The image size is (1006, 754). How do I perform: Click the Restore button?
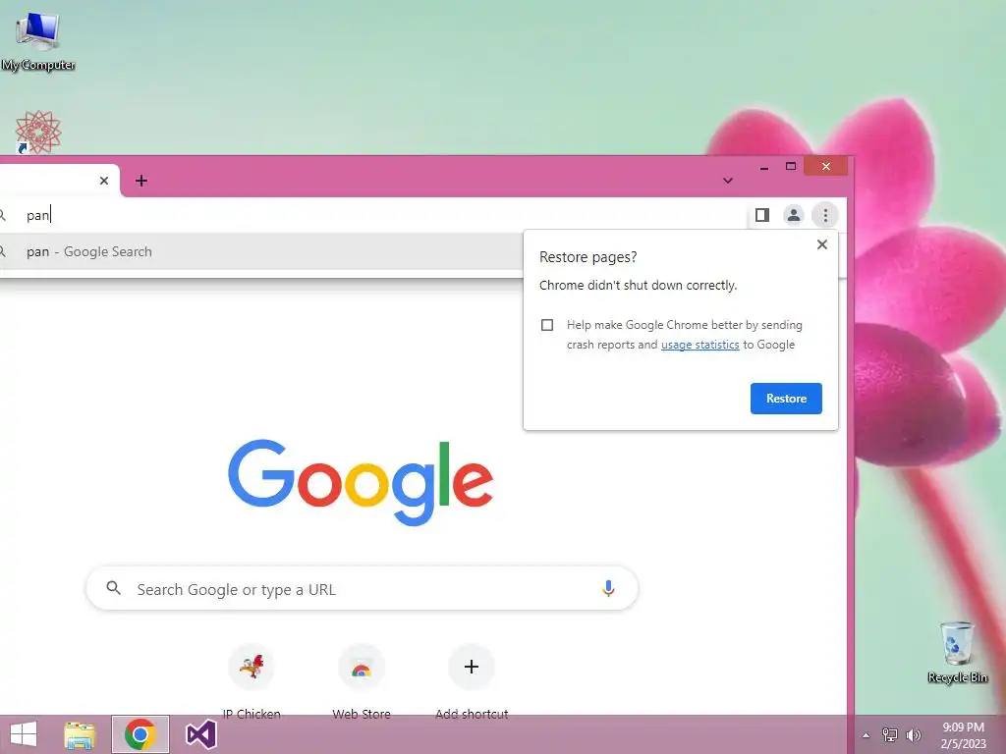point(786,399)
